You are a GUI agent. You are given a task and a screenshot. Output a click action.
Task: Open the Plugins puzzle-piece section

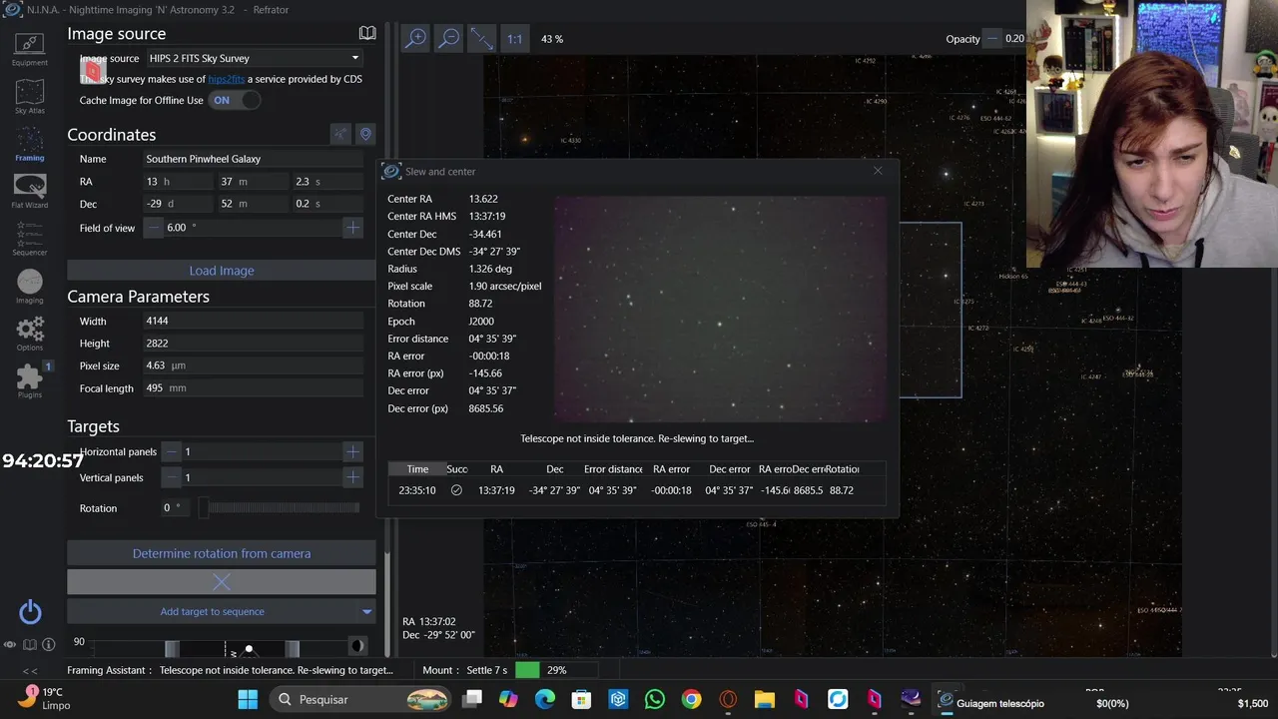click(29, 379)
